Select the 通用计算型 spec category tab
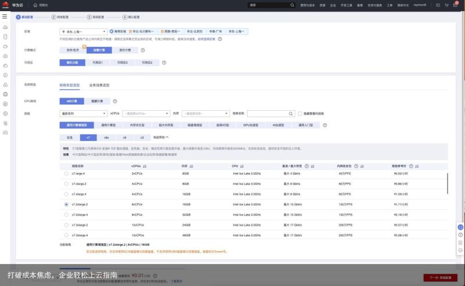 pos(109,125)
